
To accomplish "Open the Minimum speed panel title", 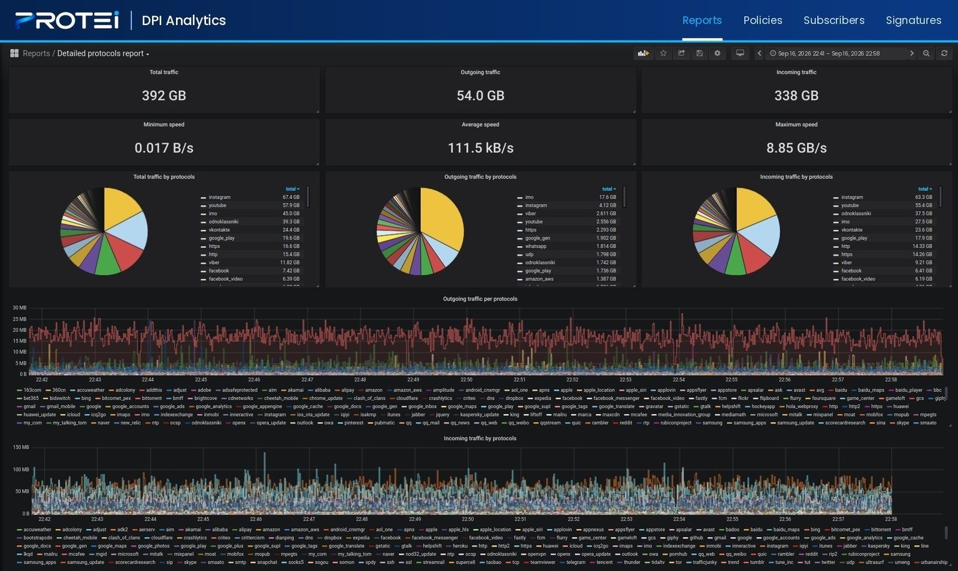I will click(x=164, y=124).
